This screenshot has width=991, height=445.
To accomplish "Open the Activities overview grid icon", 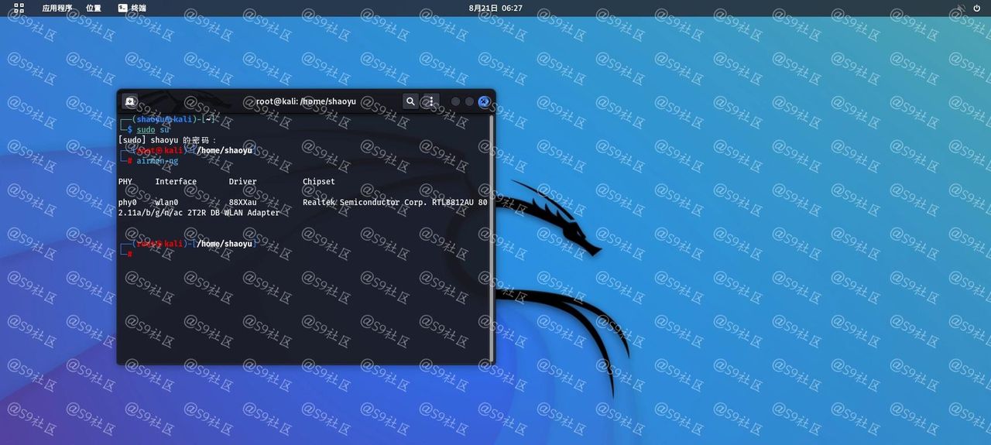I will point(19,8).
